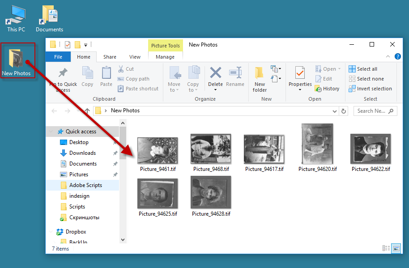This screenshot has width=409, height=268.
Task: Switch to details view toggle
Action: 386,248
